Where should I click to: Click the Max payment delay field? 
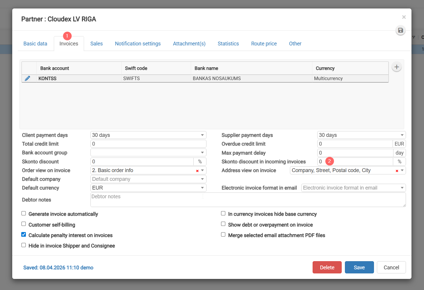[x=355, y=153]
